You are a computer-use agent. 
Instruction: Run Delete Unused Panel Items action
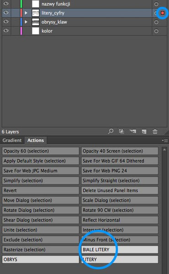pos(120,190)
